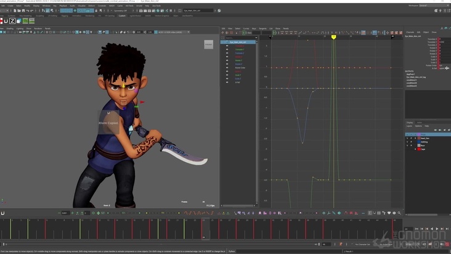Screen dimensions: 451x254
Task: Toggle visibility of the floor layer
Action: (x=407, y=145)
